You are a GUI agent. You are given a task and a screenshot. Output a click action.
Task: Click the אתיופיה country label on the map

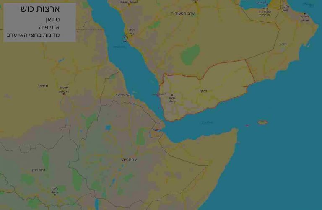(x=130, y=160)
